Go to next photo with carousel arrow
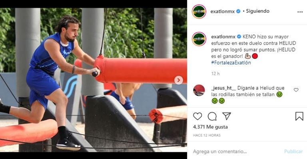 pyautogui.click(x=179, y=80)
